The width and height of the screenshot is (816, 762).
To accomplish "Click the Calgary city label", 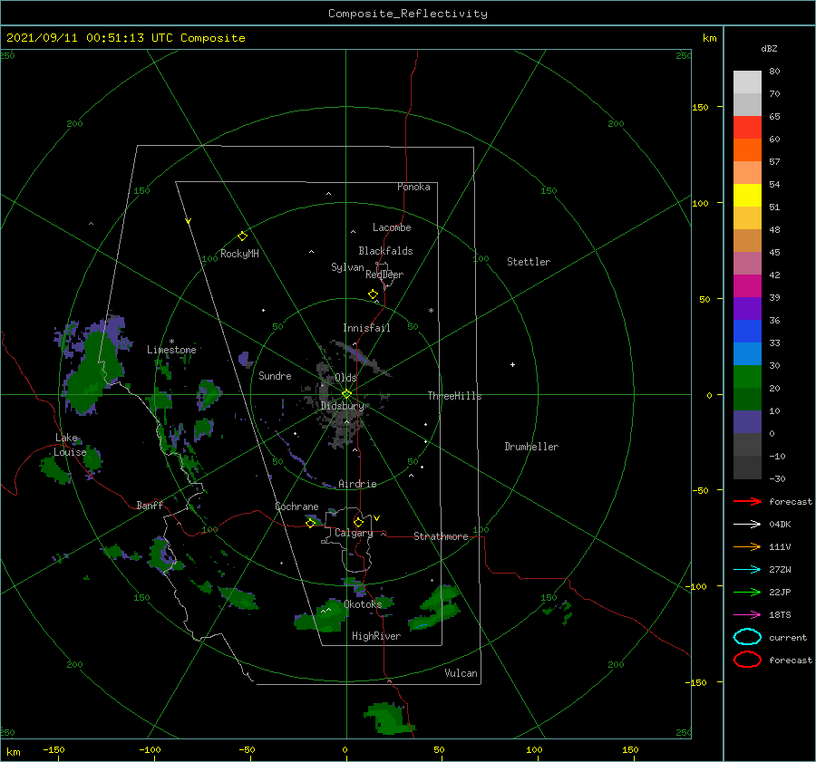I will point(354,533).
